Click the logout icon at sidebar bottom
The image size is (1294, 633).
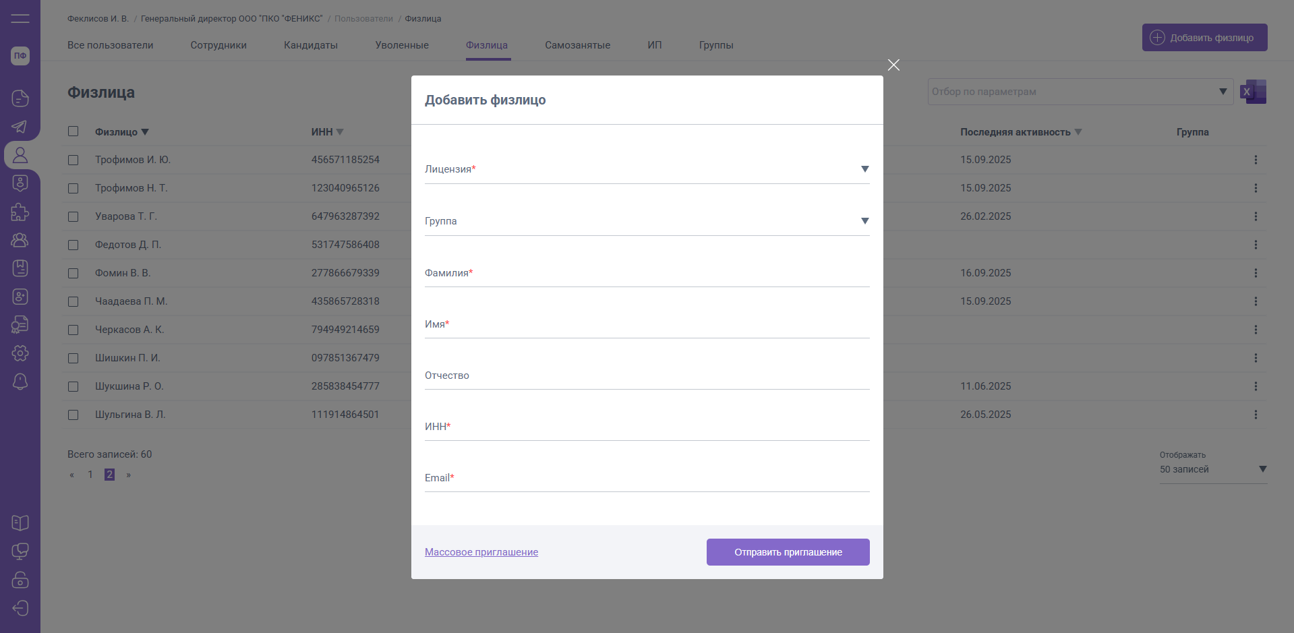click(x=20, y=608)
